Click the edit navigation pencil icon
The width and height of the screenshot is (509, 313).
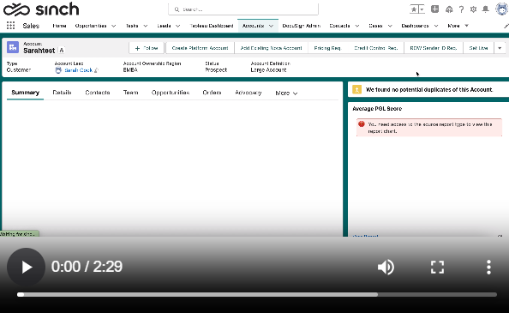(x=506, y=26)
